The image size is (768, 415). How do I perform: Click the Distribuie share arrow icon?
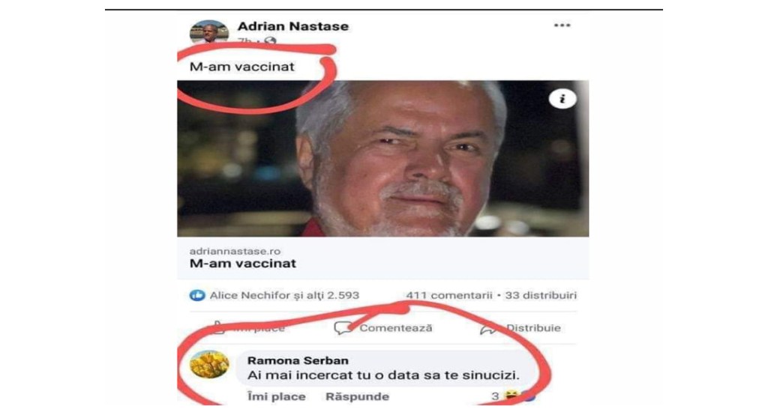coord(488,330)
